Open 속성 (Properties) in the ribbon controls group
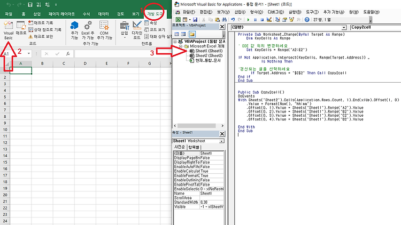401x225 pixels. pos(151,23)
